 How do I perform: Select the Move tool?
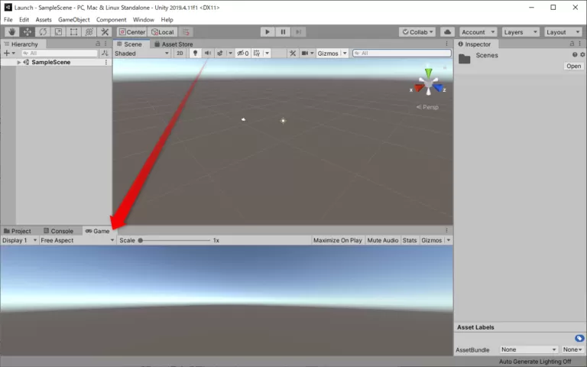click(27, 32)
